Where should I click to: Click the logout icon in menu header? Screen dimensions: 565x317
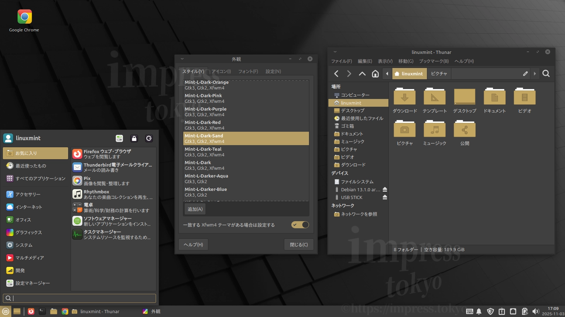[x=149, y=138]
